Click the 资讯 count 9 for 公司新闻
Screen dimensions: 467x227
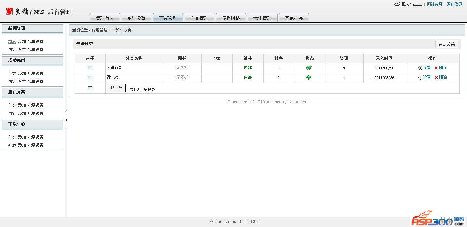coord(344,68)
